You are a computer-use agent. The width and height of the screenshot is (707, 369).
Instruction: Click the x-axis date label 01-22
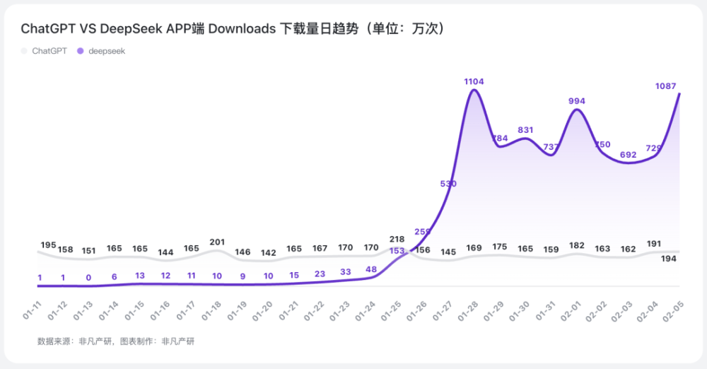(315, 311)
